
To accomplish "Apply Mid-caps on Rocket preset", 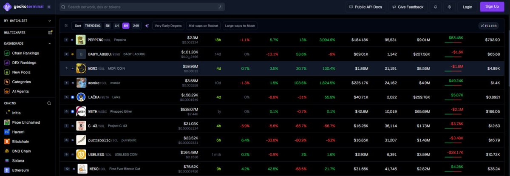I will coord(203,26).
